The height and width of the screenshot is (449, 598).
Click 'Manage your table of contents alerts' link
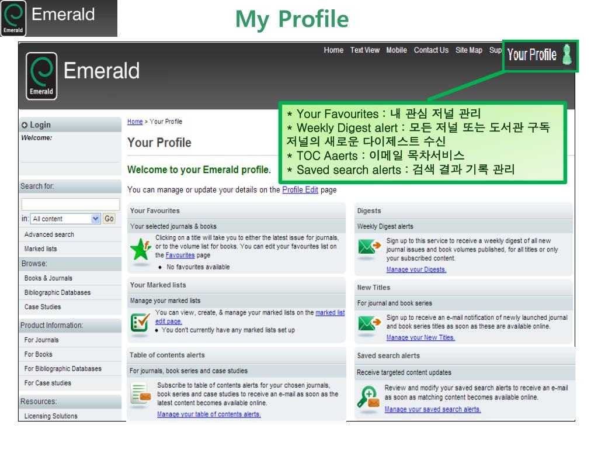point(209,415)
